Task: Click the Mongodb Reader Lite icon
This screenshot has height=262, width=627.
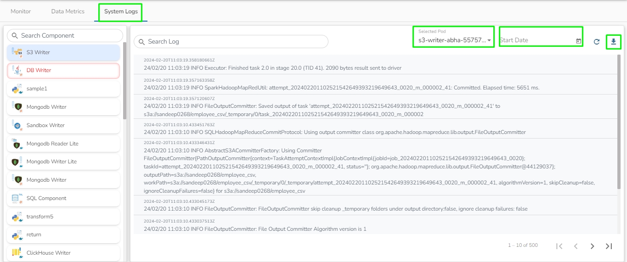Action: click(x=17, y=144)
